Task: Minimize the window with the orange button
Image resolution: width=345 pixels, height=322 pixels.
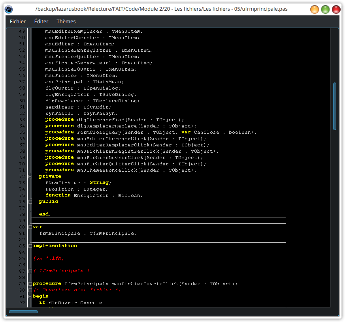Action: (315, 9)
